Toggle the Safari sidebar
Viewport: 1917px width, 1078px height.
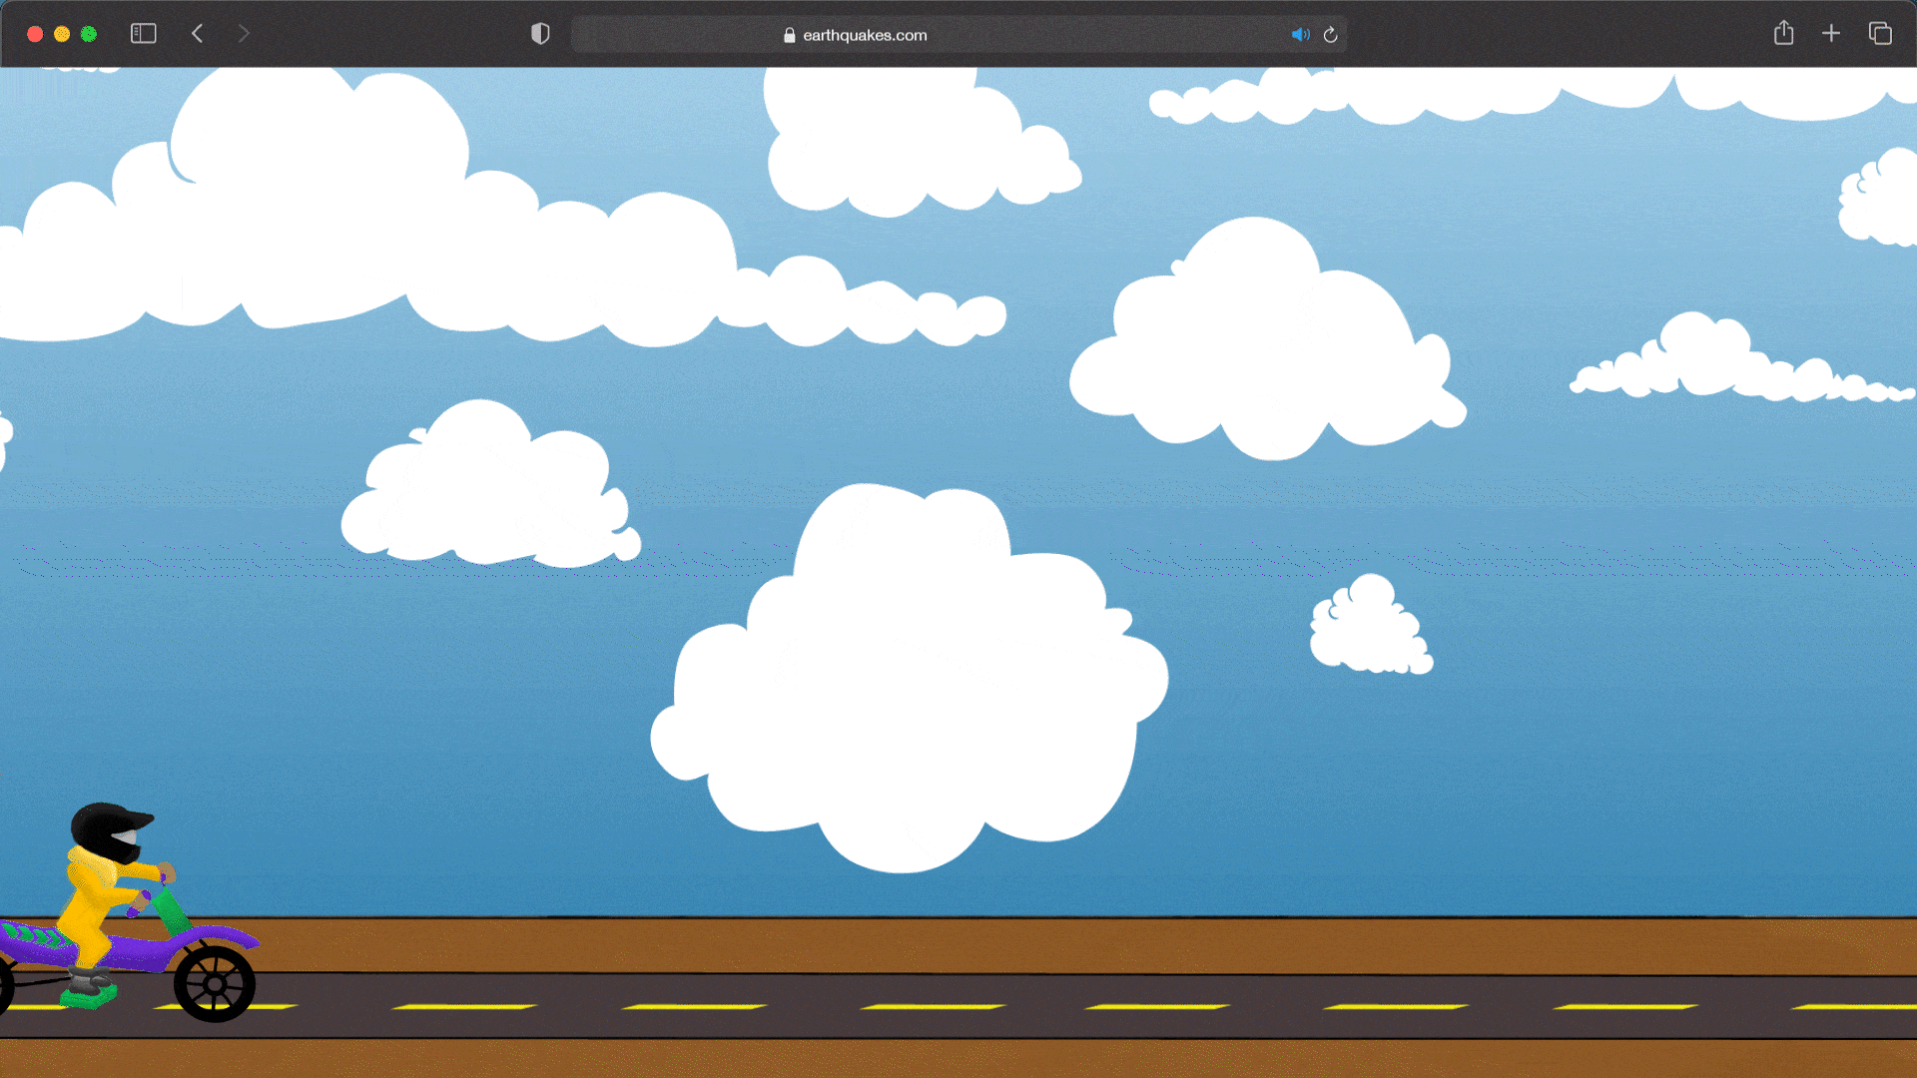[x=144, y=34]
